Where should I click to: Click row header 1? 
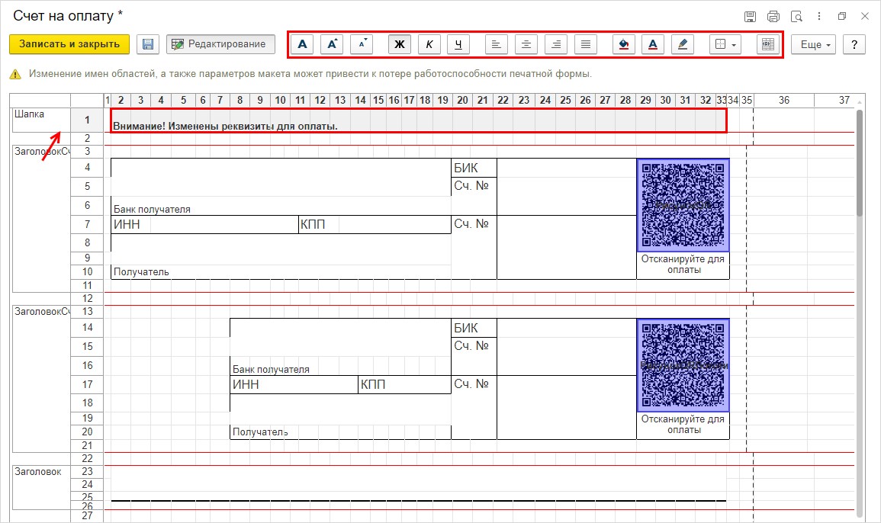coord(87,120)
